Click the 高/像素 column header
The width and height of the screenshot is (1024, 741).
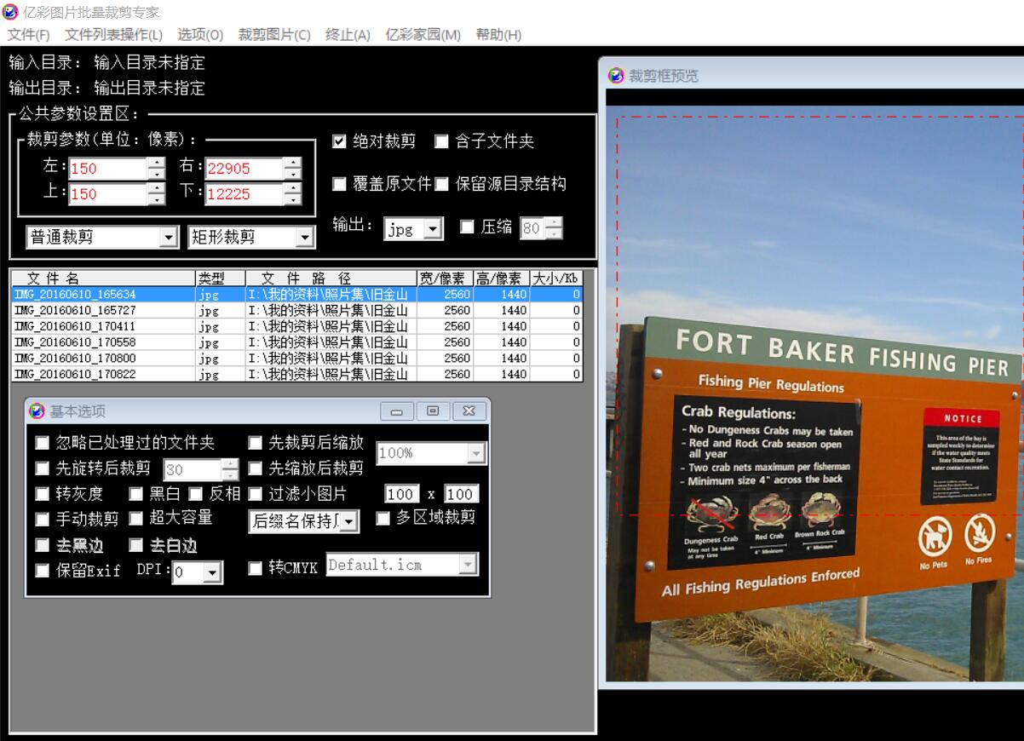click(502, 279)
